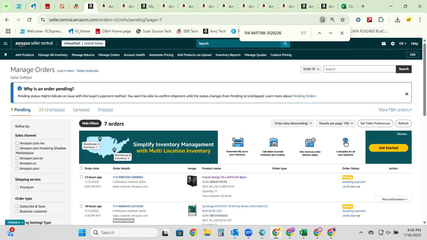Click Set Table Preferences button
Viewport: 427px width, 240px height.
tap(375, 123)
